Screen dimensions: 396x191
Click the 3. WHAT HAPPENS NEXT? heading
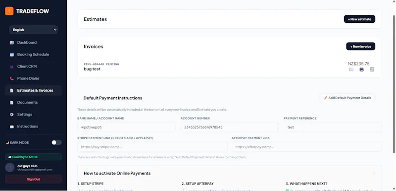point(306,184)
